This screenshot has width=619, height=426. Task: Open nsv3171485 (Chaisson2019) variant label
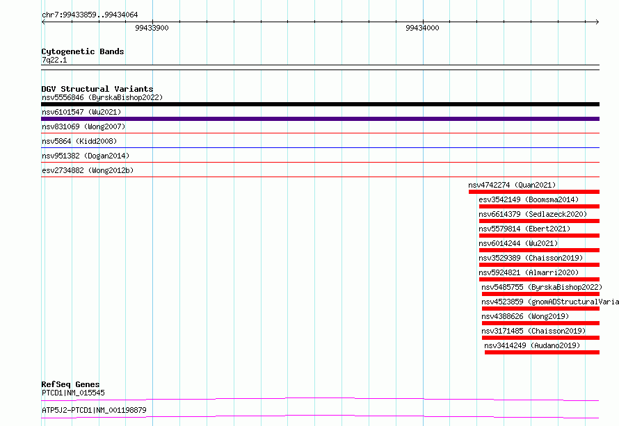pos(533,331)
